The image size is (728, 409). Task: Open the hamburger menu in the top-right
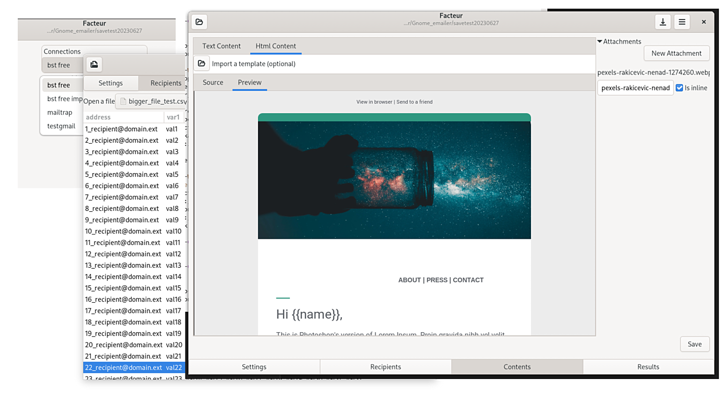(x=682, y=22)
